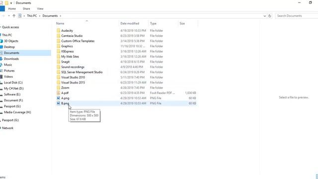Click the Search Documents field
The height and width of the screenshot is (179, 318).
tap(297, 16)
